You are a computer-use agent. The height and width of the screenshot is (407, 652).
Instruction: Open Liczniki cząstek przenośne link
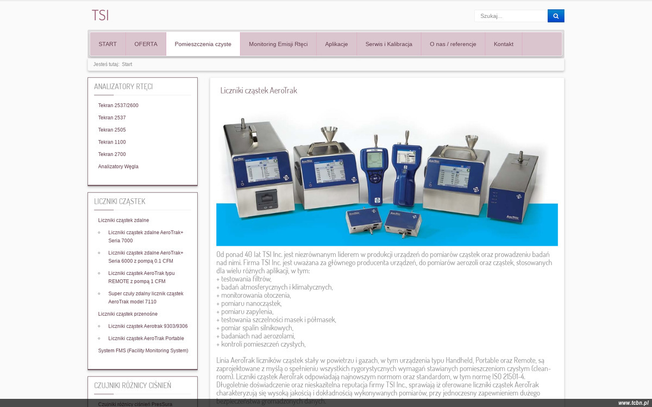click(x=128, y=314)
